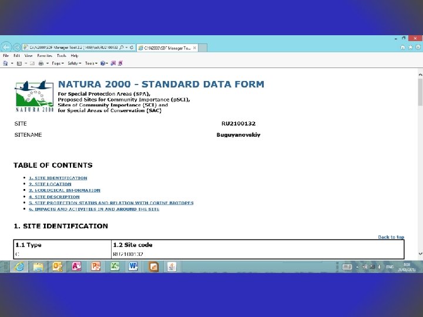Click the Back to top link
This screenshot has height=317, width=423.
click(391, 237)
